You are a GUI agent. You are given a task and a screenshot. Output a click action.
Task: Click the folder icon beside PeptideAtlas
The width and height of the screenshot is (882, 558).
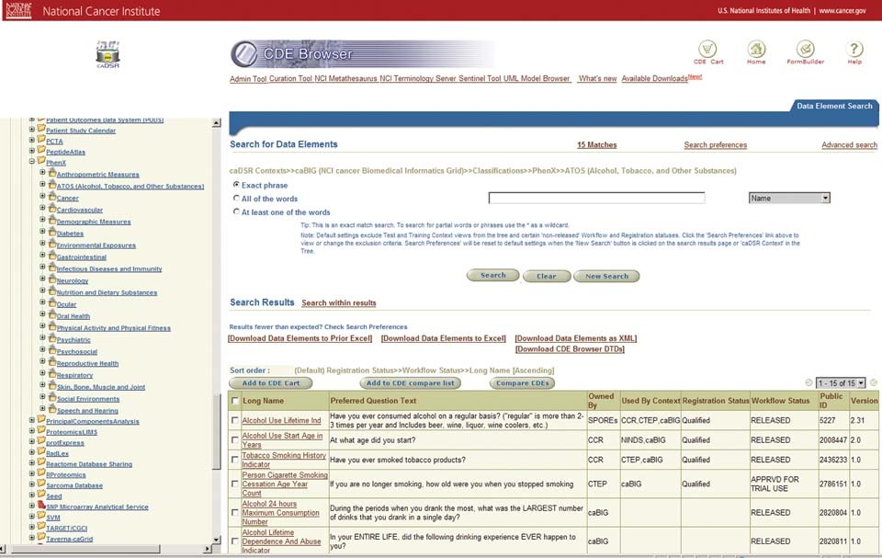[41, 151]
